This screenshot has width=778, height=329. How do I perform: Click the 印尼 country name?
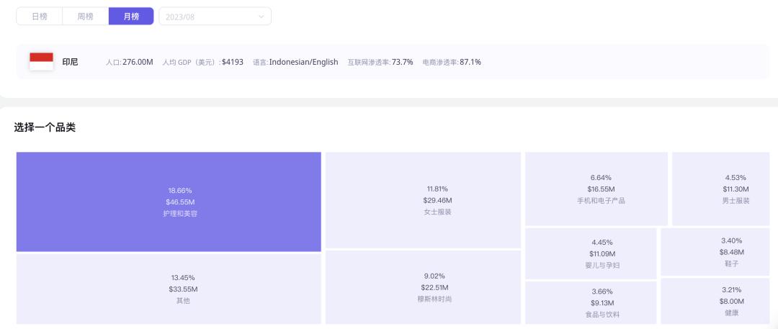point(70,62)
